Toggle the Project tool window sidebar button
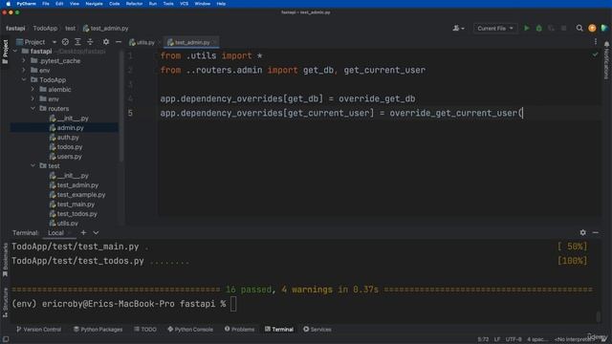The height and width of the screenshot is (344, 612). (x=5, y=51)
